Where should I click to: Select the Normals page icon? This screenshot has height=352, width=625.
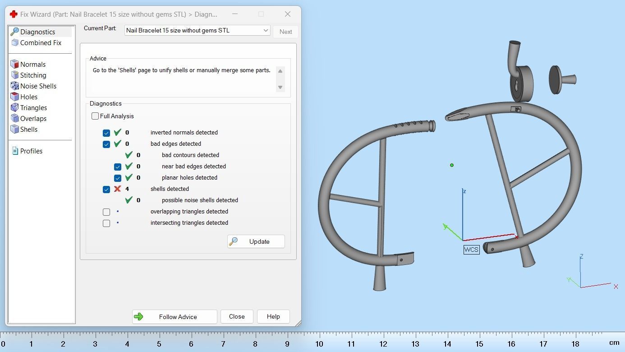pos(14,64)
